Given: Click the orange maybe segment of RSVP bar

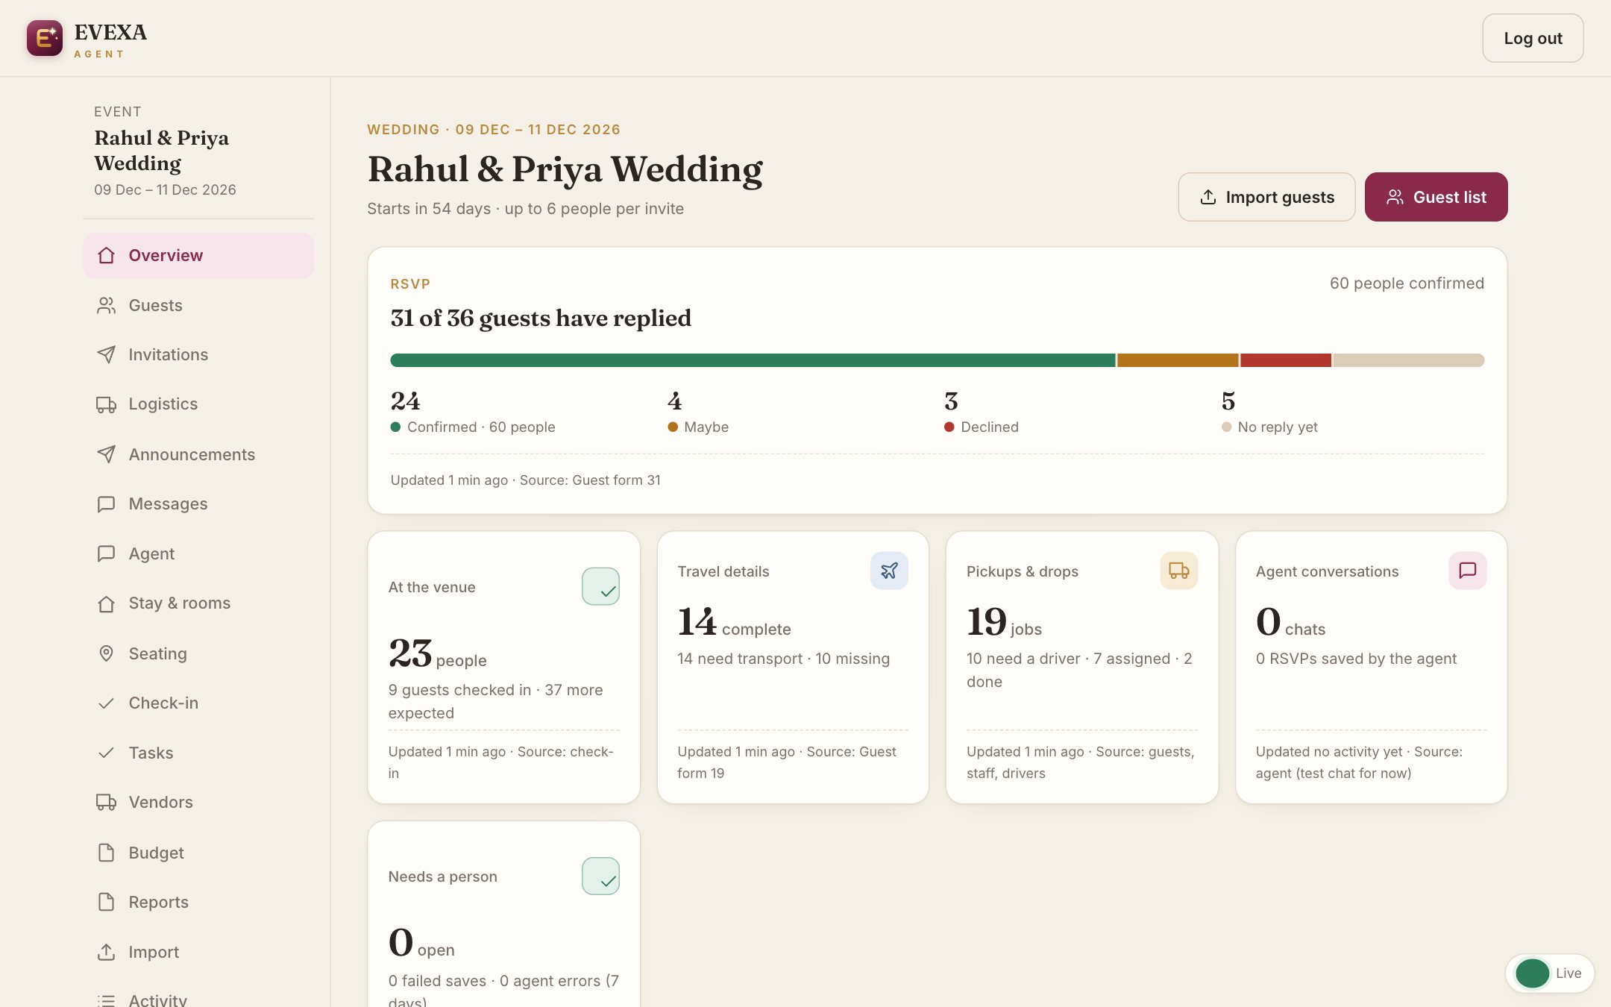Looking at the screenshot, I should (x=1178, y=360).
